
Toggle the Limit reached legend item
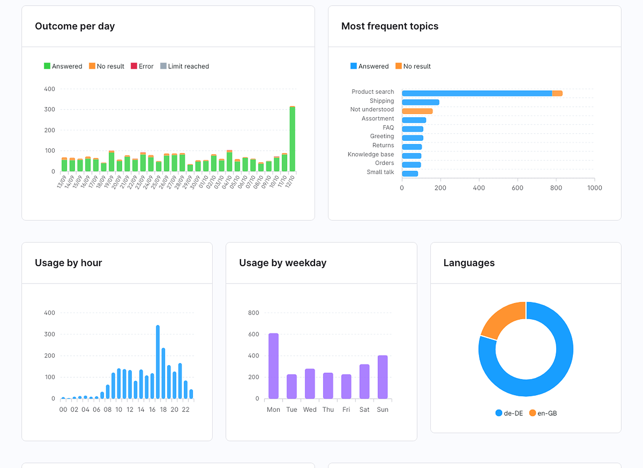coord(184,66)
